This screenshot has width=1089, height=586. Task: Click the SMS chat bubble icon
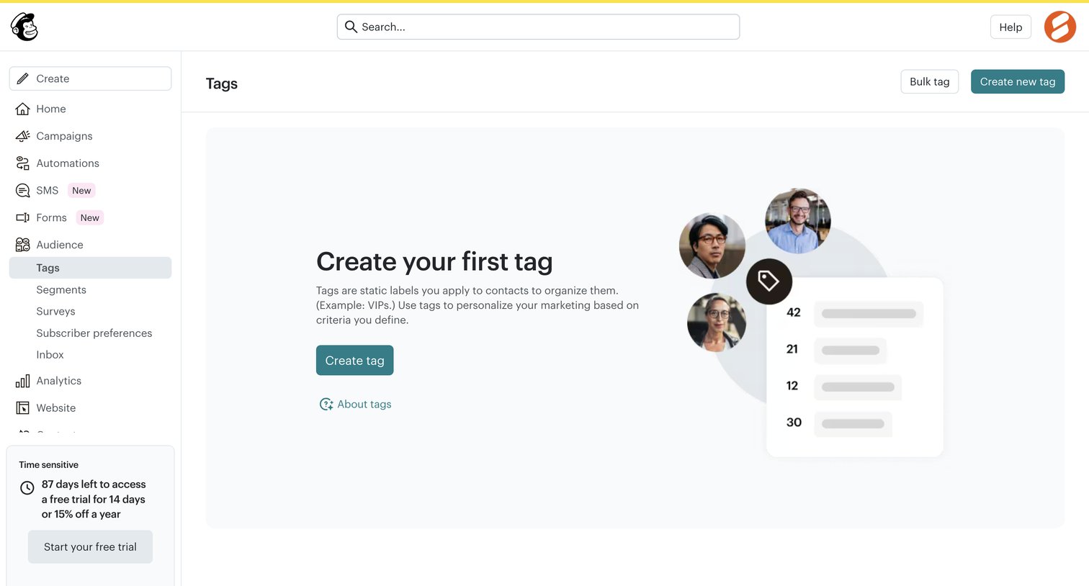pyautogui.click(x=23, y=191)
